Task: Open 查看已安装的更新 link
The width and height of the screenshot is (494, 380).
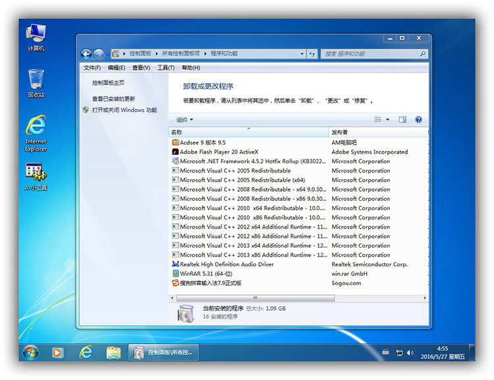Action: [x=113, y=99]
